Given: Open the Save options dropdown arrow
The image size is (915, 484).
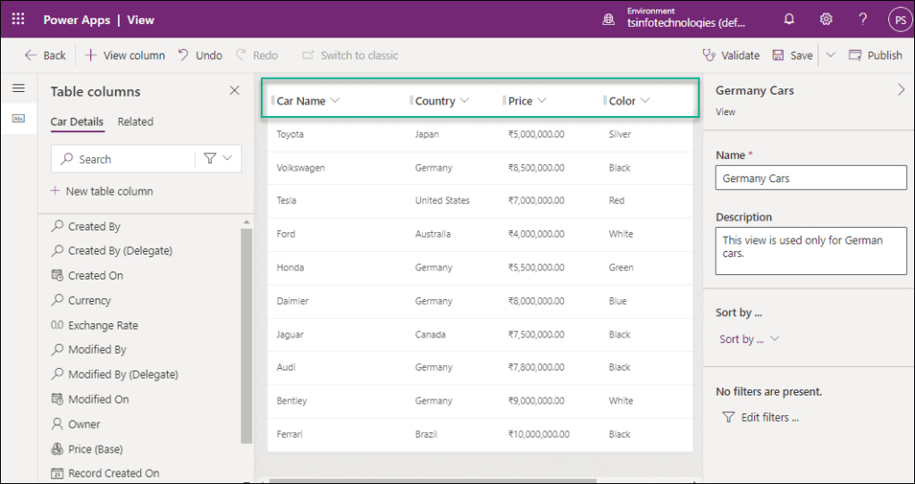Looking at the screenshot, I should [830, 55].
